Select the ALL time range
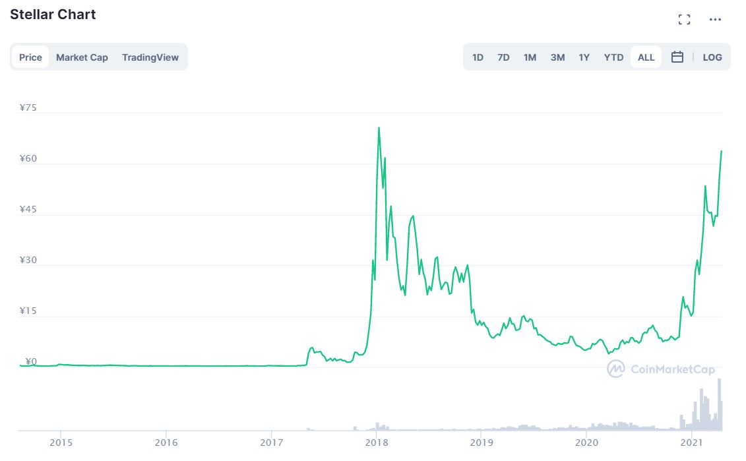The image size is (746, 461). pos(646,57)
